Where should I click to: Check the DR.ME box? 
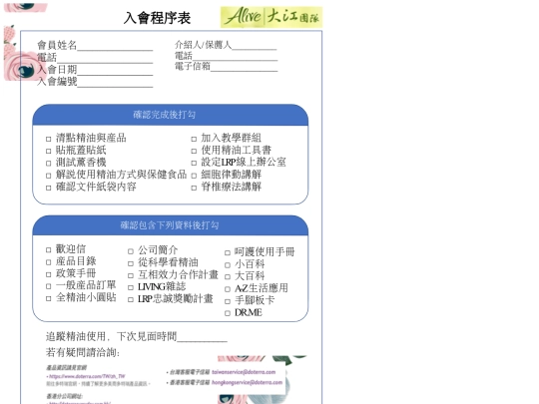pos(228,313)
